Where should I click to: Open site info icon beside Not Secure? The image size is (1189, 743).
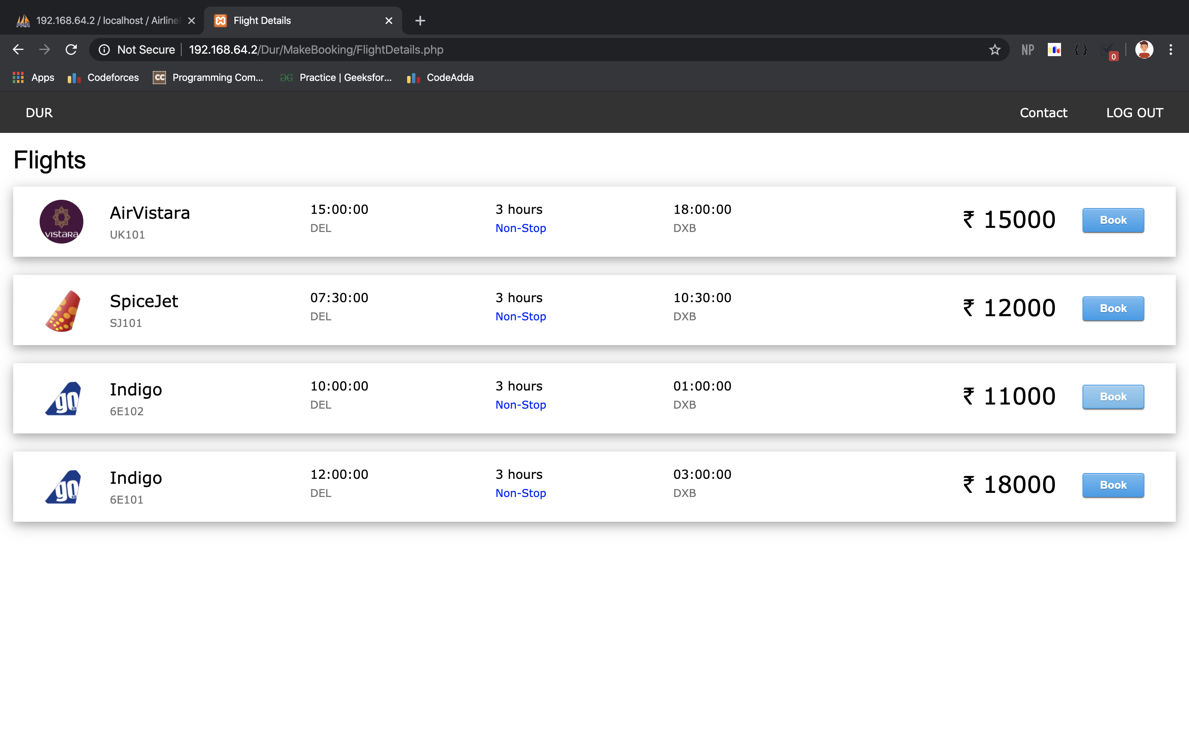pyautogui.click(x=104, y=50)
